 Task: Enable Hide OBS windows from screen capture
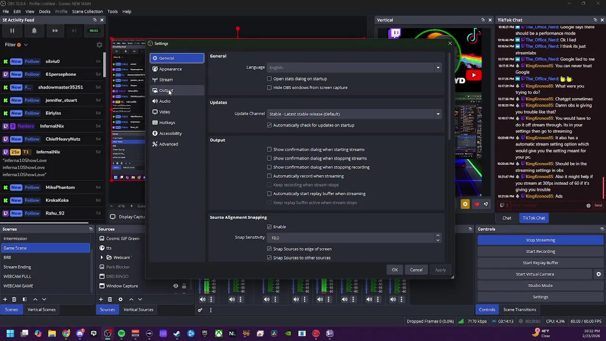point(269,88)
